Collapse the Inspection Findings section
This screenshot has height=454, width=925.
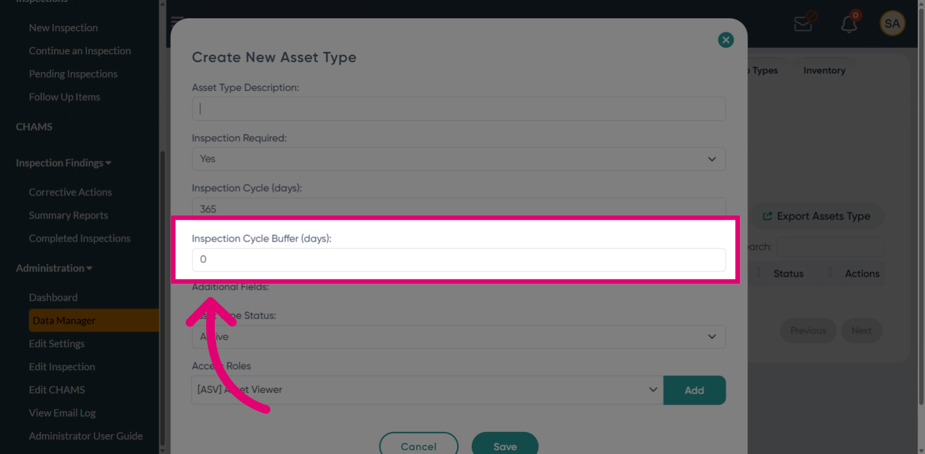64,163
